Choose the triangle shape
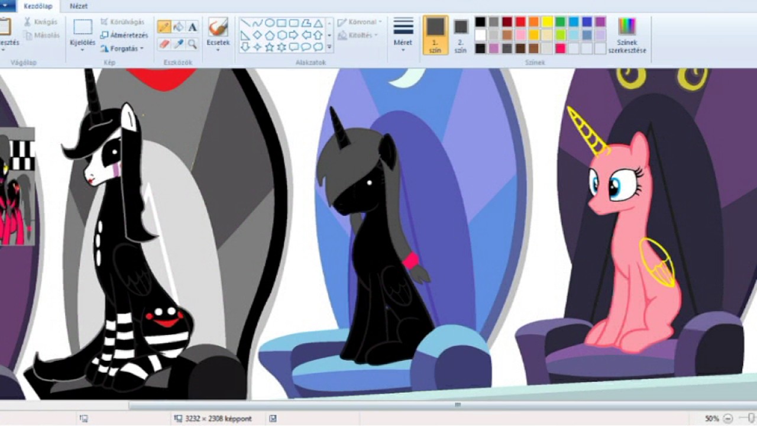The width and height of the screenshot is (757, 426). pos(318,23)
